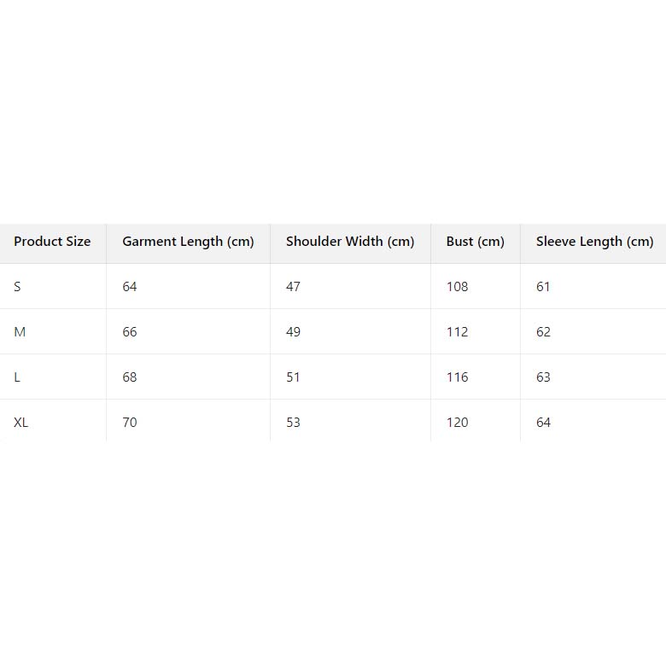The image size is (666, 666).
Task: Select the Sleeve Length (cm) header
Action: [594, 242]
